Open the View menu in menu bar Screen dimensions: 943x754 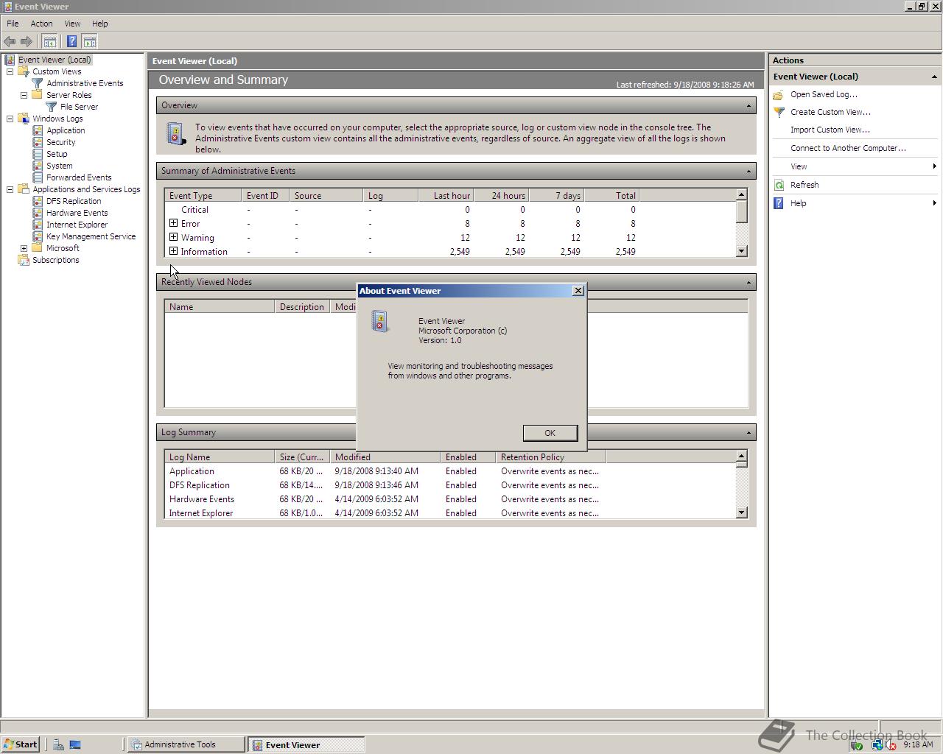(72, 24)
